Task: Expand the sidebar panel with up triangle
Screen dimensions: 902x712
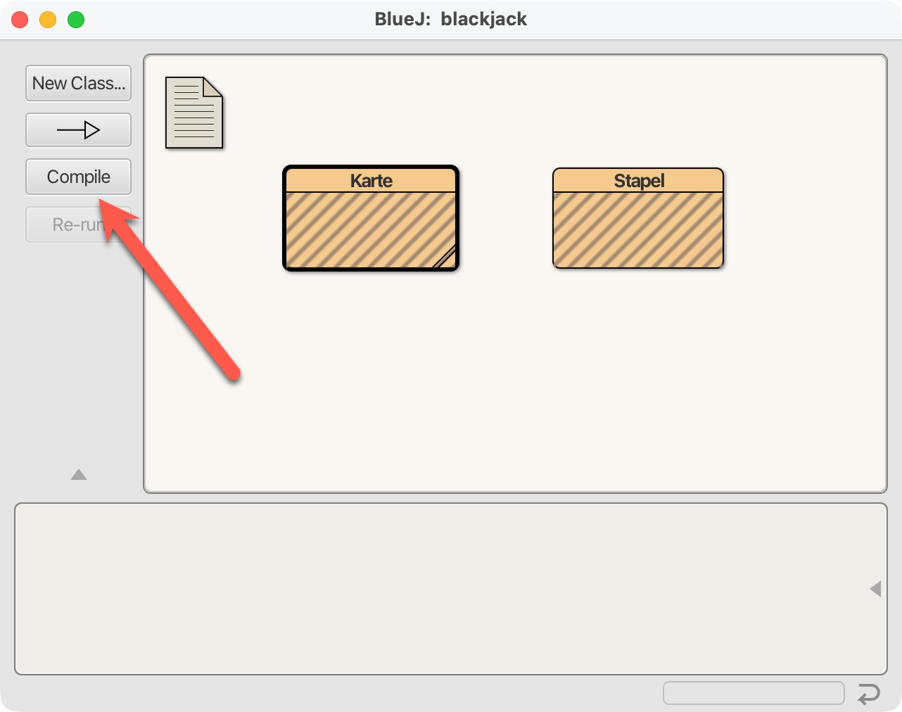Action: tap(79, 475)
